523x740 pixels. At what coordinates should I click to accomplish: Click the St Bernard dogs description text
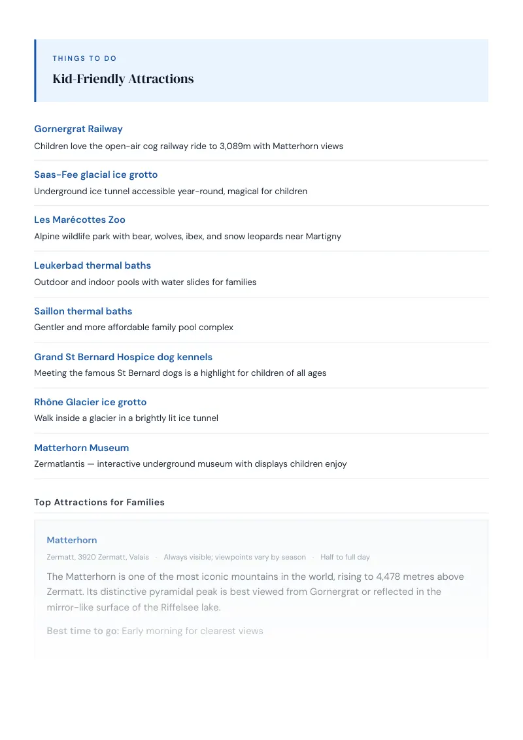[x=180, y=373]
